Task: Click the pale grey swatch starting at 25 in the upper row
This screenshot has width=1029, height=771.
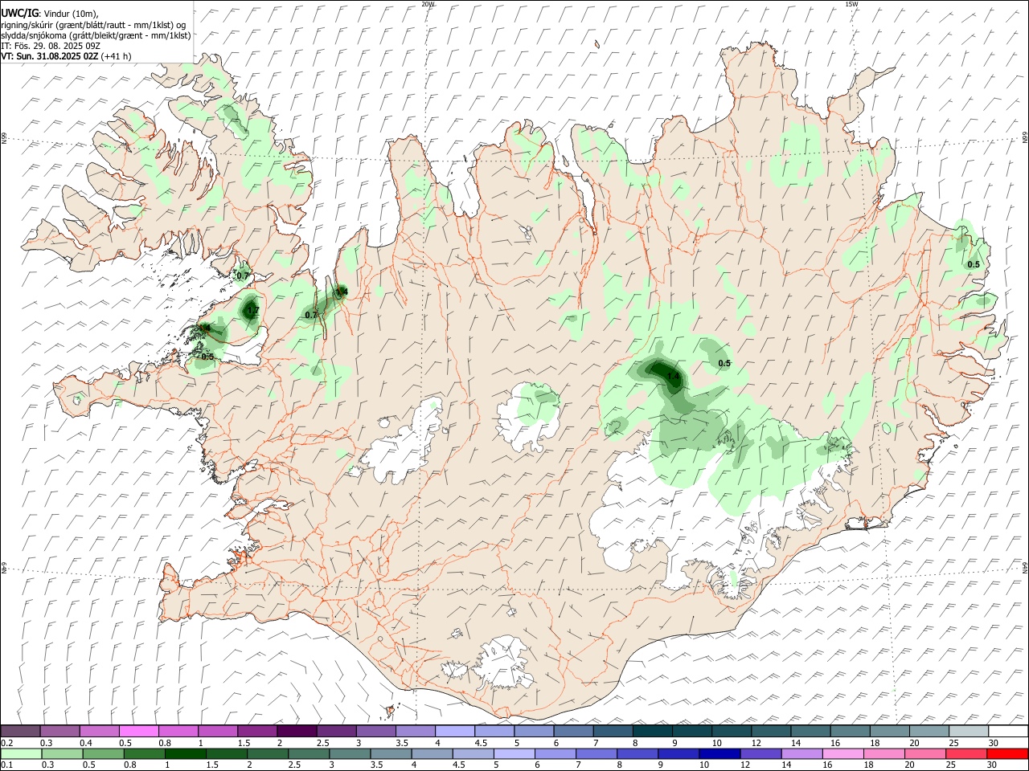Action: coord(968,732)
